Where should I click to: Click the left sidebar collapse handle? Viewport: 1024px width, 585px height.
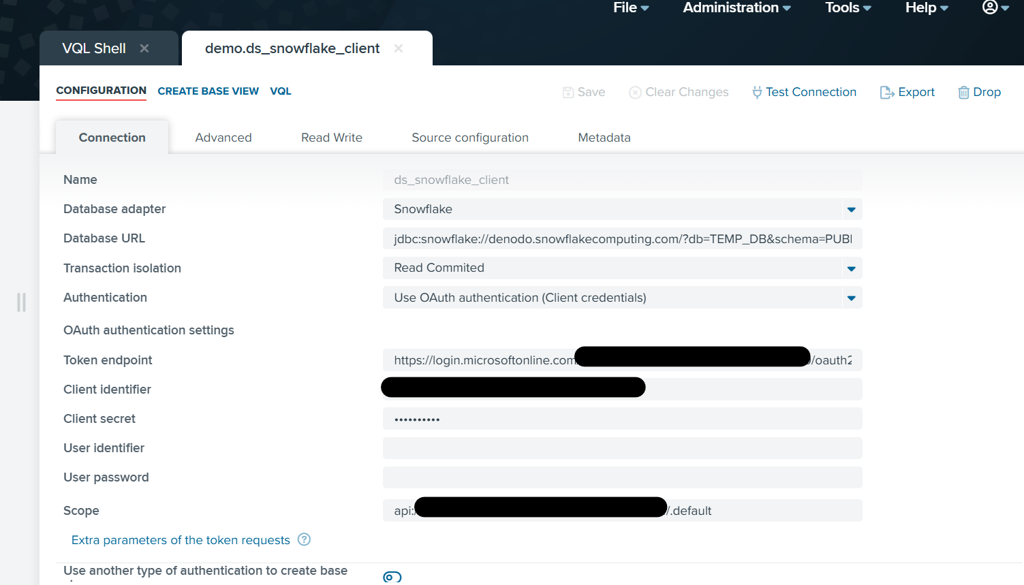(21, 302)
